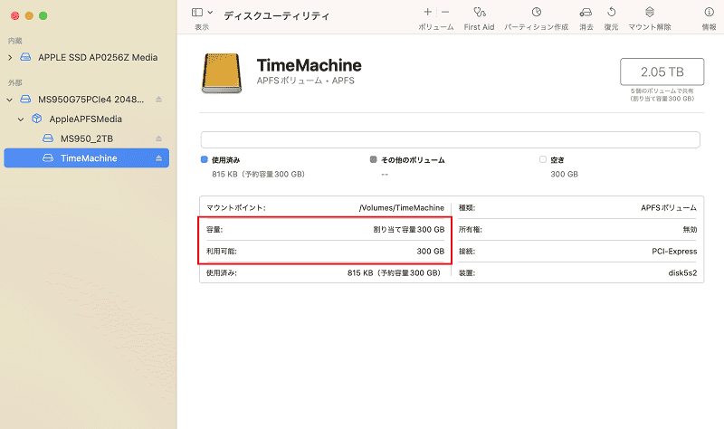Click the AppleAPFSMedia container cube icon
Screen dimensions: 724x429
(x=36, y=119)
